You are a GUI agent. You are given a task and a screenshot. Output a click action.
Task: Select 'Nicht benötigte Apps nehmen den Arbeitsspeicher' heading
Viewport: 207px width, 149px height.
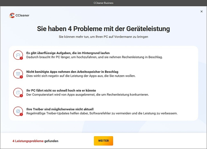(x=72, y=72)
